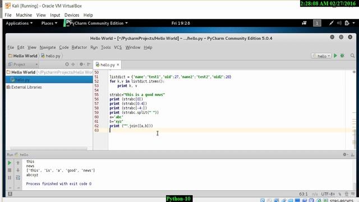Collapse all in the Project panel
359x202 pixels.
click(73, 65)
